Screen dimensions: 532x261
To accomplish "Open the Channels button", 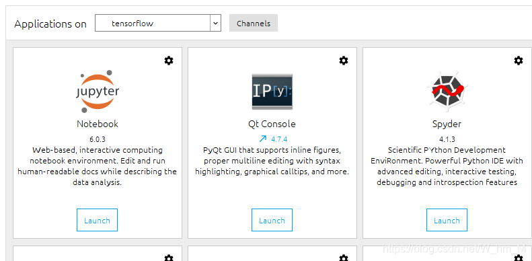I will [254, 23].
